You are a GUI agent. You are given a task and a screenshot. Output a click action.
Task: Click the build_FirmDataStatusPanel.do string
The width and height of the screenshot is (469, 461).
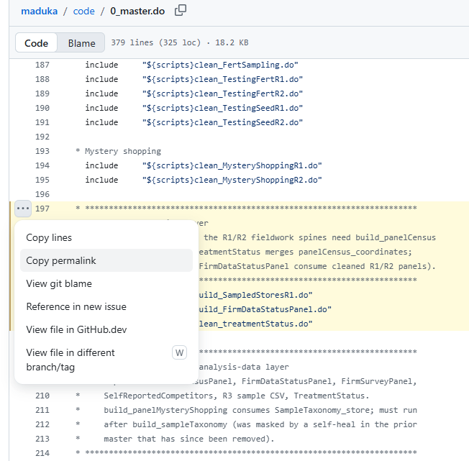coord(265,309)
